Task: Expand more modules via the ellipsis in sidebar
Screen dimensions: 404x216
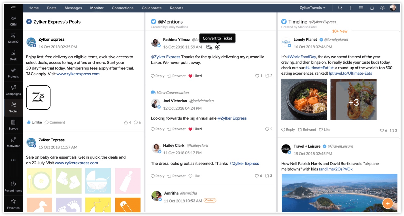Action: point(13,160)
